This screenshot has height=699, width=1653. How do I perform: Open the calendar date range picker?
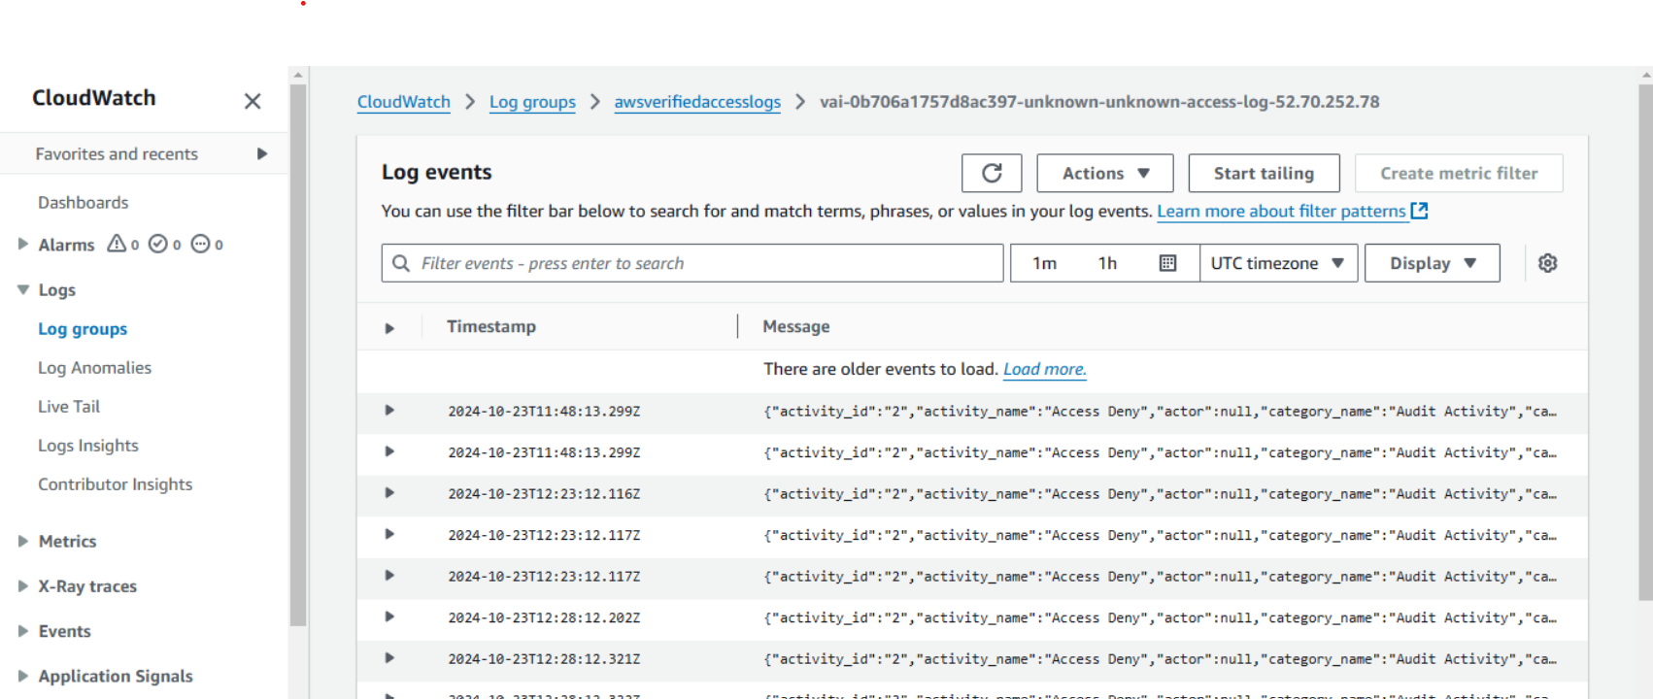point(1168,263)
